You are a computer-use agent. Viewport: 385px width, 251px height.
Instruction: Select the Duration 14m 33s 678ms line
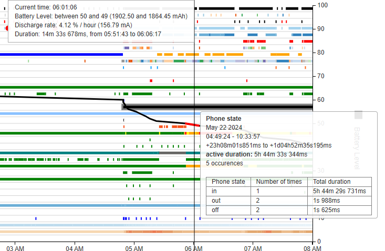(88, 34)
